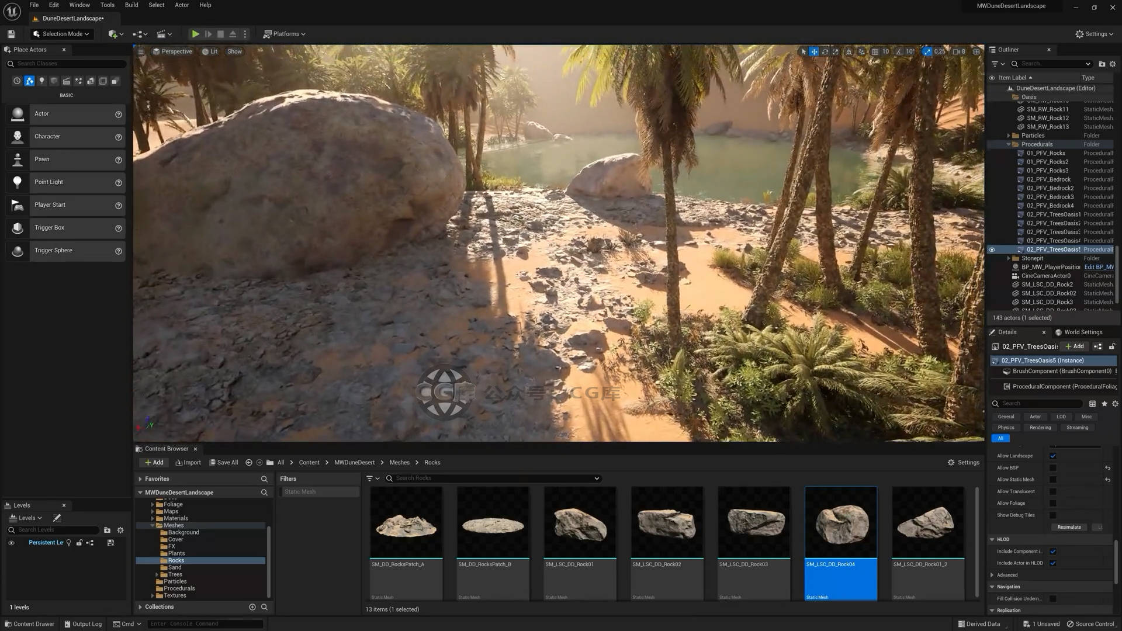Open the Build menu
Image resolution: width=1122 pixels, height=631 pixels.
pos(131,5)
